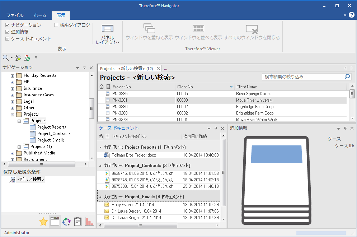The width and height of the screenshot is (357, 237).
Task: Sort by the Client Name column header
Action: 291,87
